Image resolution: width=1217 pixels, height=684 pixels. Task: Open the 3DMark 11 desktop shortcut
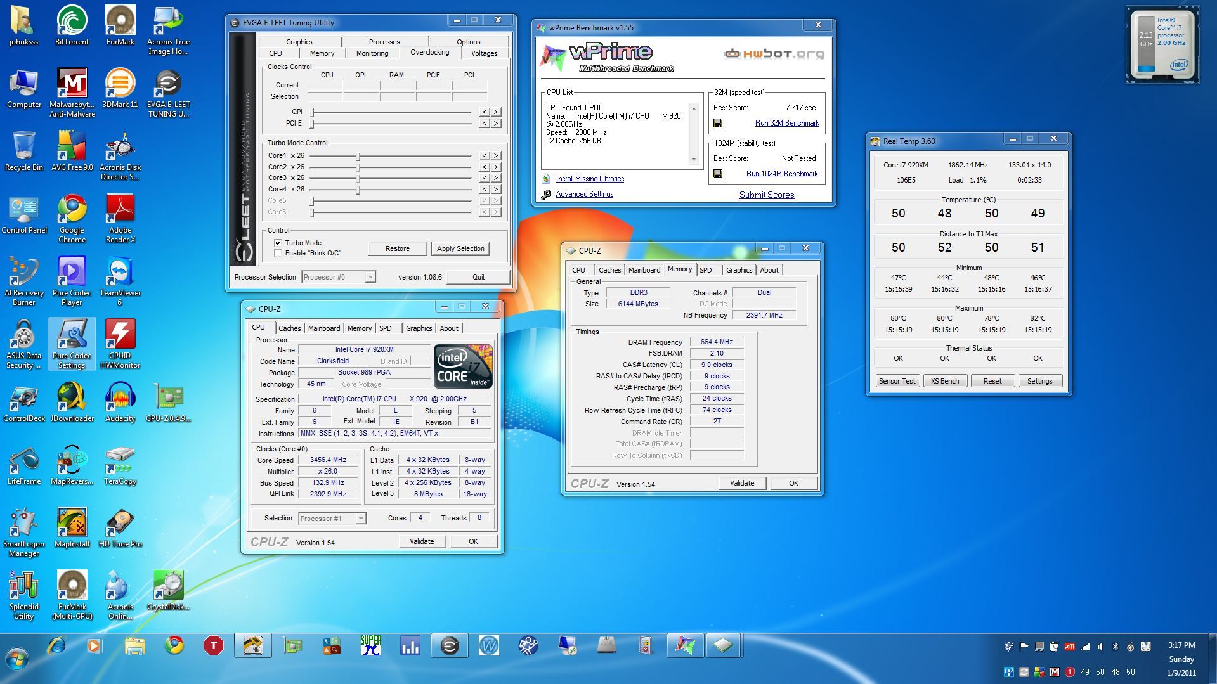(x=120, y=88)
